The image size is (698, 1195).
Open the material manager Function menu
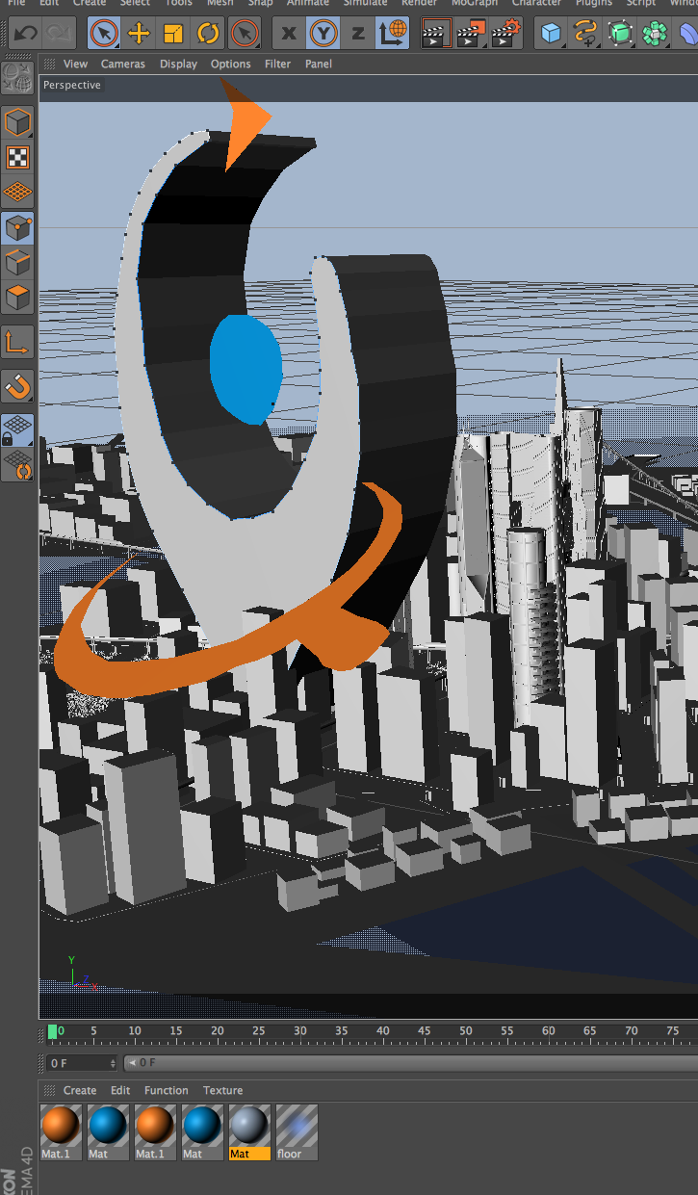pos(167,1090)
